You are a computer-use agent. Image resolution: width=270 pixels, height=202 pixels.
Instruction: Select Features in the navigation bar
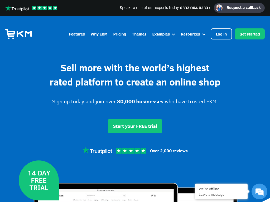coord(77,34)
